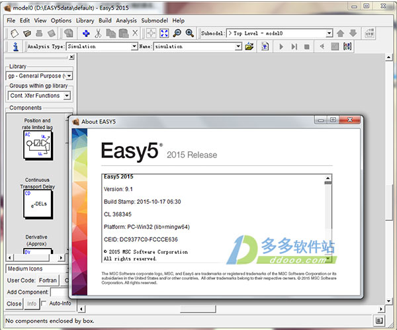Screen dimensions: 397x330
Task: Click components list scroll right arrow
Action: click(x=61, y=258)
